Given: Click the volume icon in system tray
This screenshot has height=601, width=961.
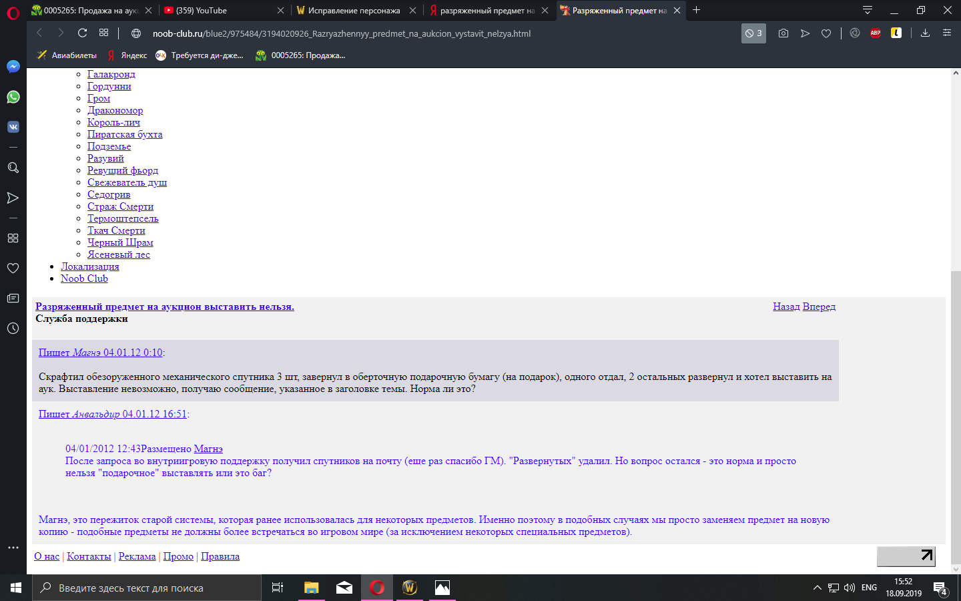Looking at the screenshot, I should pyautogui.click(x=850, y=588).
